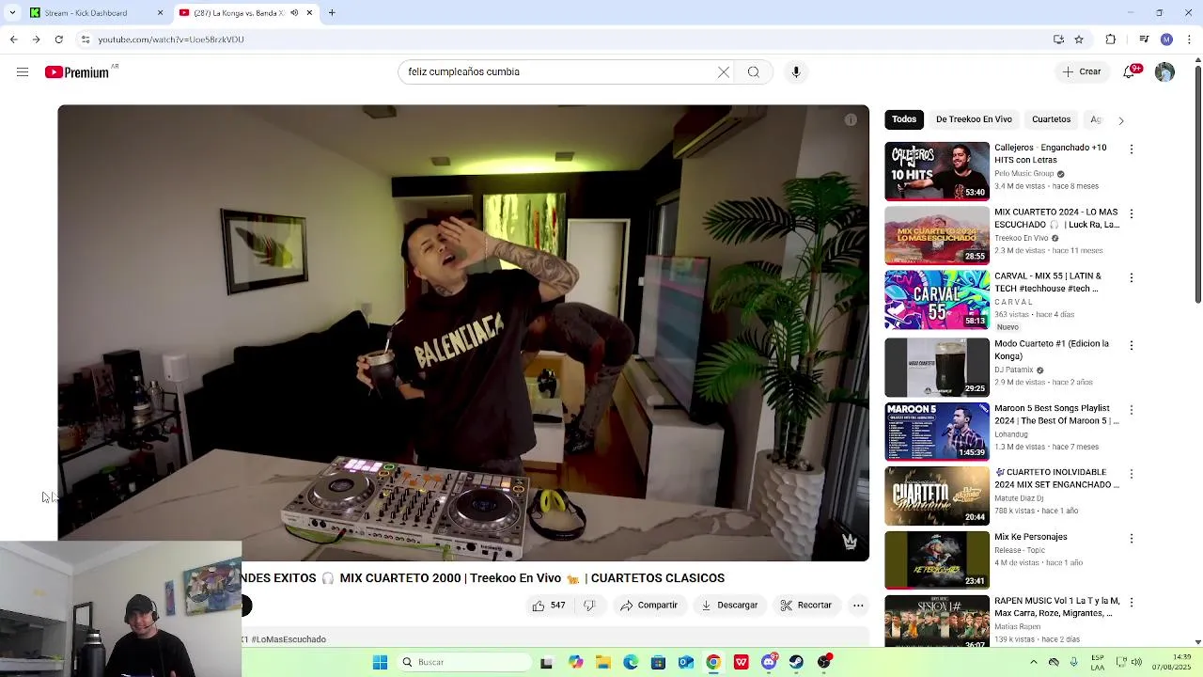The image size is (1203, 677).
Task: Open Cuarteto Inolvidable video thumbnail
Action: 937,496
